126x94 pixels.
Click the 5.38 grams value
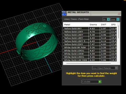point(92,35)
